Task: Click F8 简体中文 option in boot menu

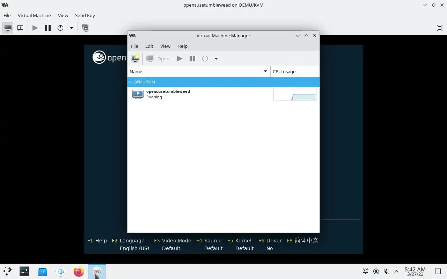Action: 302,240
